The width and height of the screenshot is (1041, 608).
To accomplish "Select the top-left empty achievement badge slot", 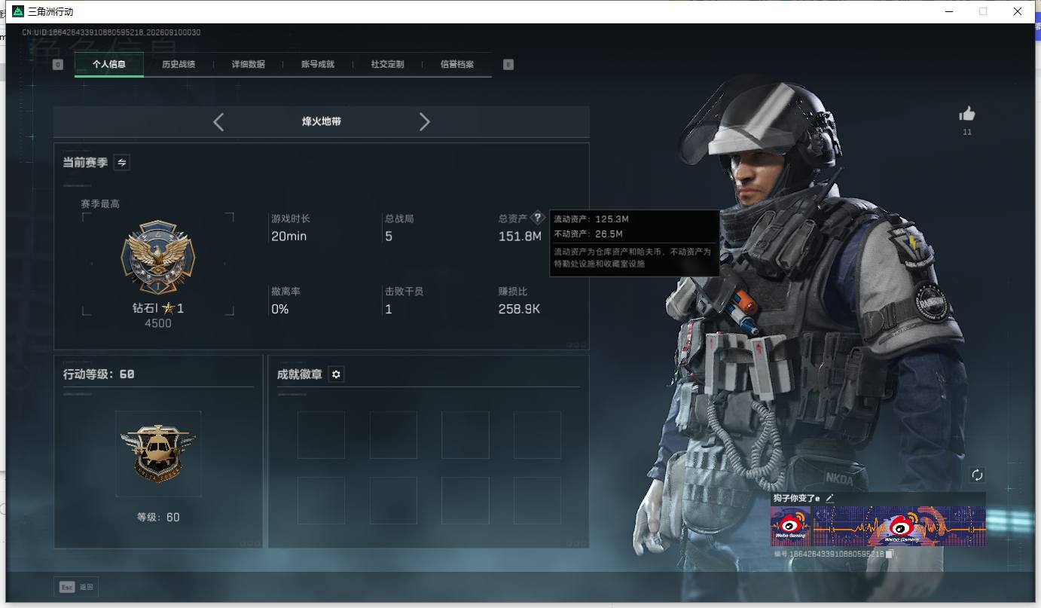I will tap(321, 435).
